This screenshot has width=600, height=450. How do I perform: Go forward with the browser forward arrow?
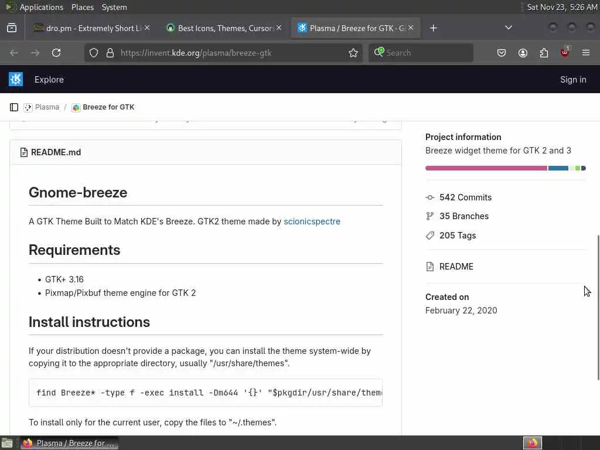pyautogui.click(x=35, y=53)
